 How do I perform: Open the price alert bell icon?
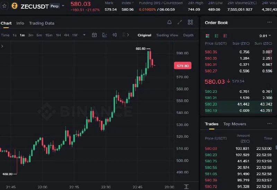(169, 22)
